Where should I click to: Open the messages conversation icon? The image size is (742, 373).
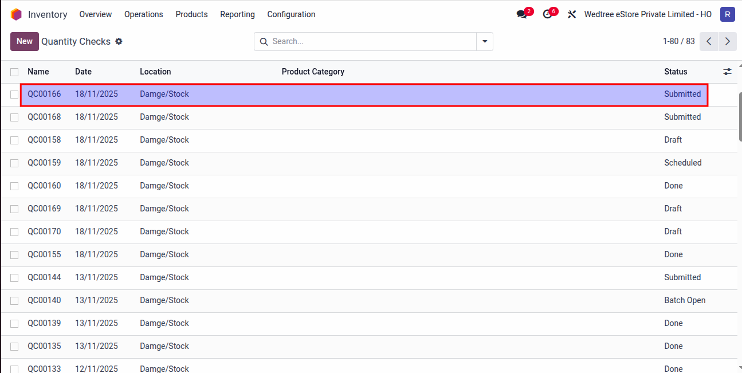click(522, 14)
